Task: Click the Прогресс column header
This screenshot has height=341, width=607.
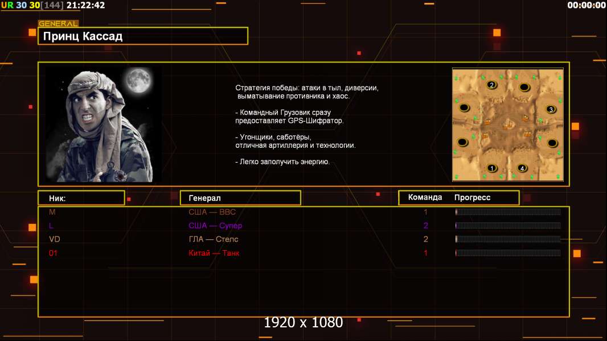Action: pyautogui.click(x=472, y=197)
